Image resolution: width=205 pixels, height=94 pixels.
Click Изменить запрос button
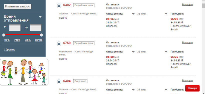pos(17,6)
